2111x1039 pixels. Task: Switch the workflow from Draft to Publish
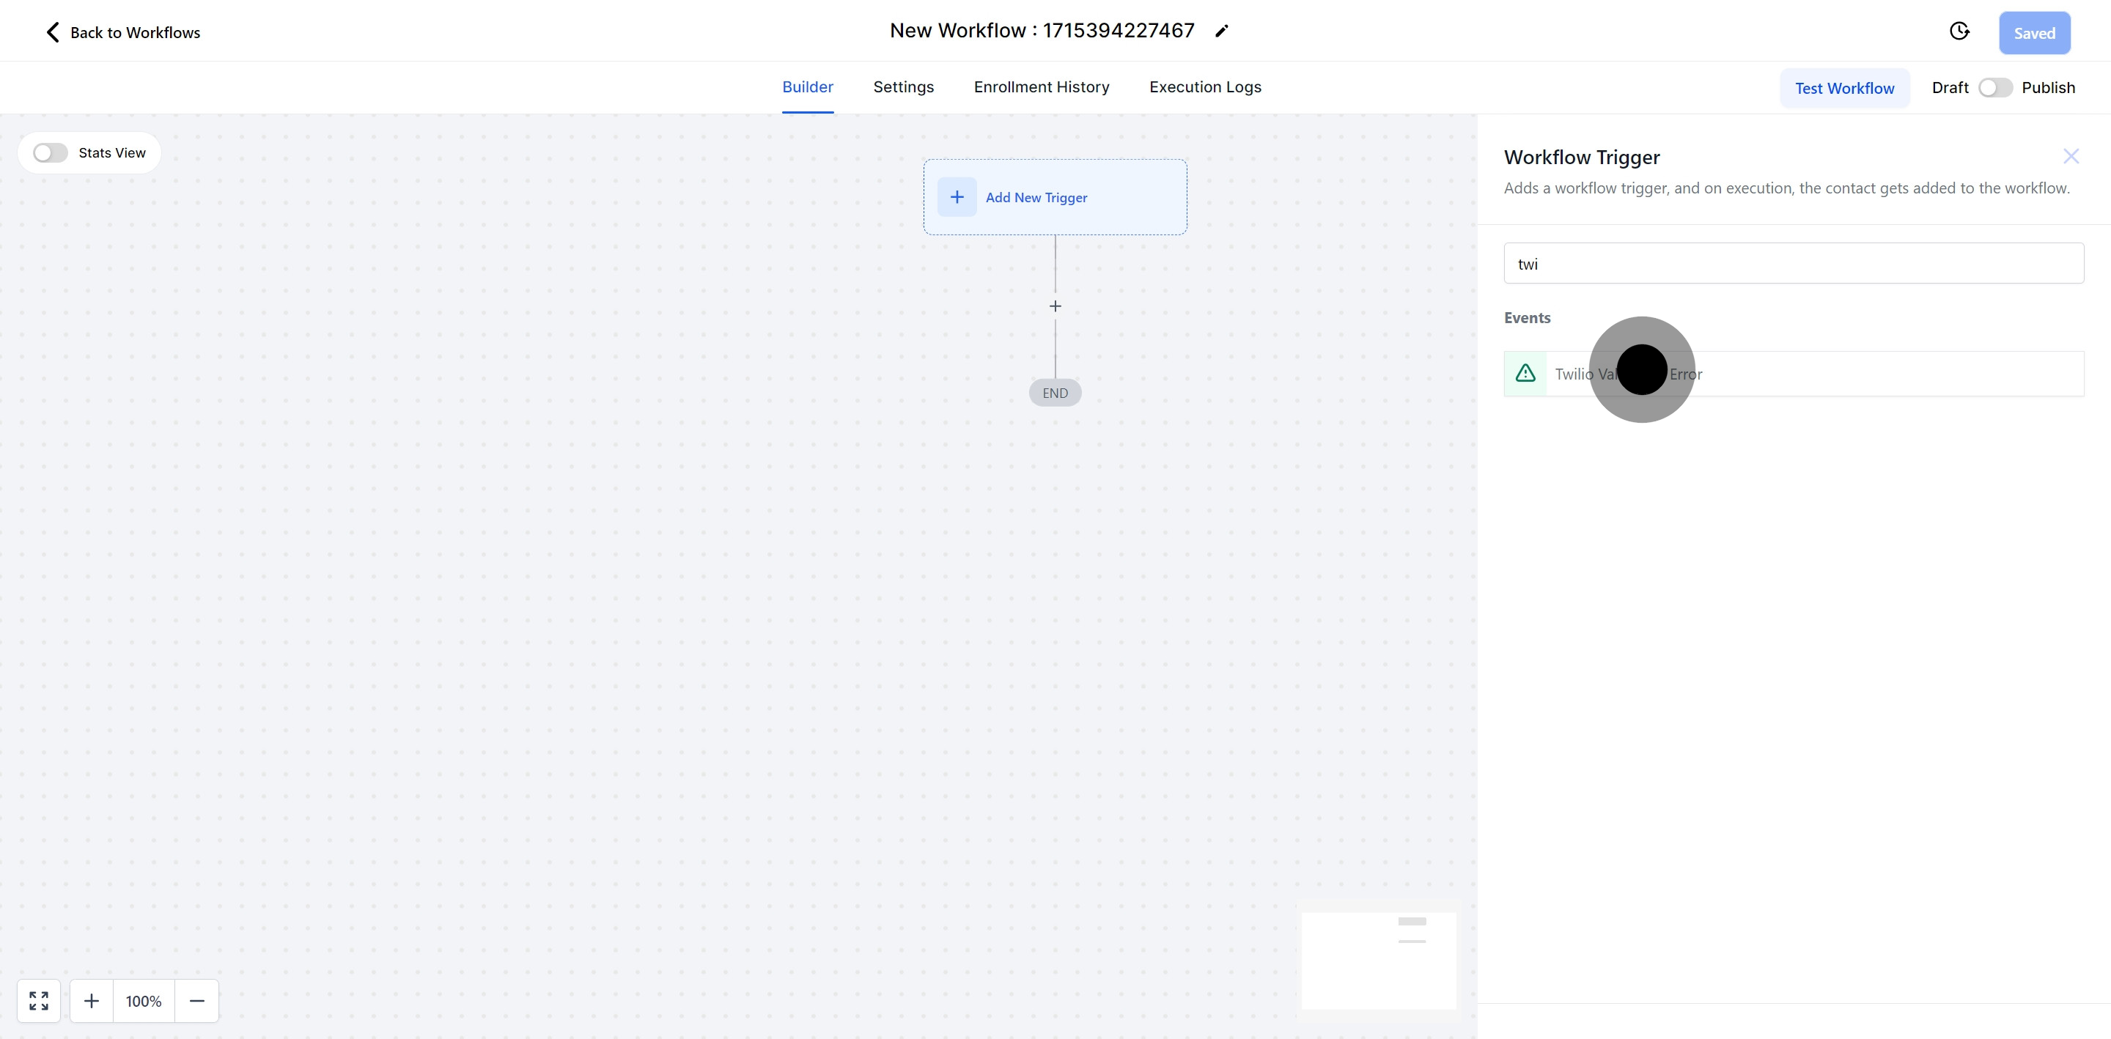click(1994, 87)
